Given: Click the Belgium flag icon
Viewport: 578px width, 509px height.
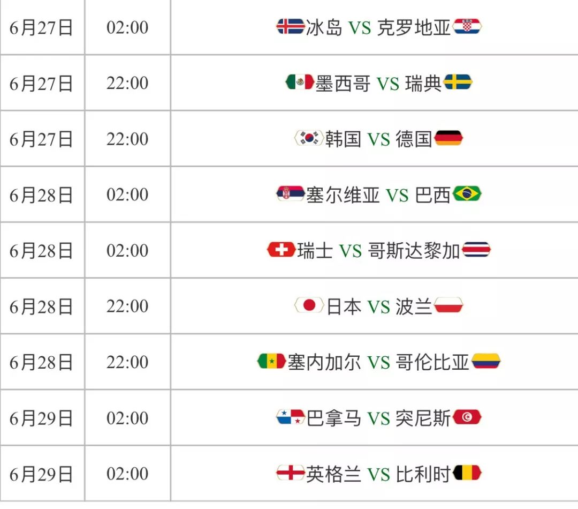Looking at the screenshot, I should click(467, 473).
